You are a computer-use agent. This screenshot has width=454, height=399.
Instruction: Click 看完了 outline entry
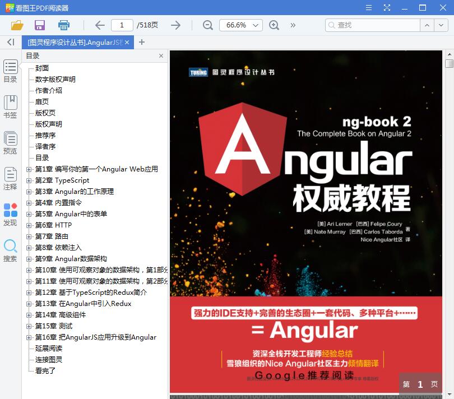tap(45, 371)
